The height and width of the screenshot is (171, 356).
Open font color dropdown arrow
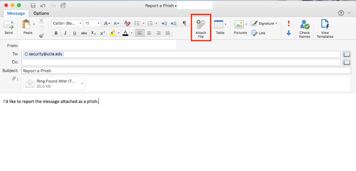pos(132,33)
